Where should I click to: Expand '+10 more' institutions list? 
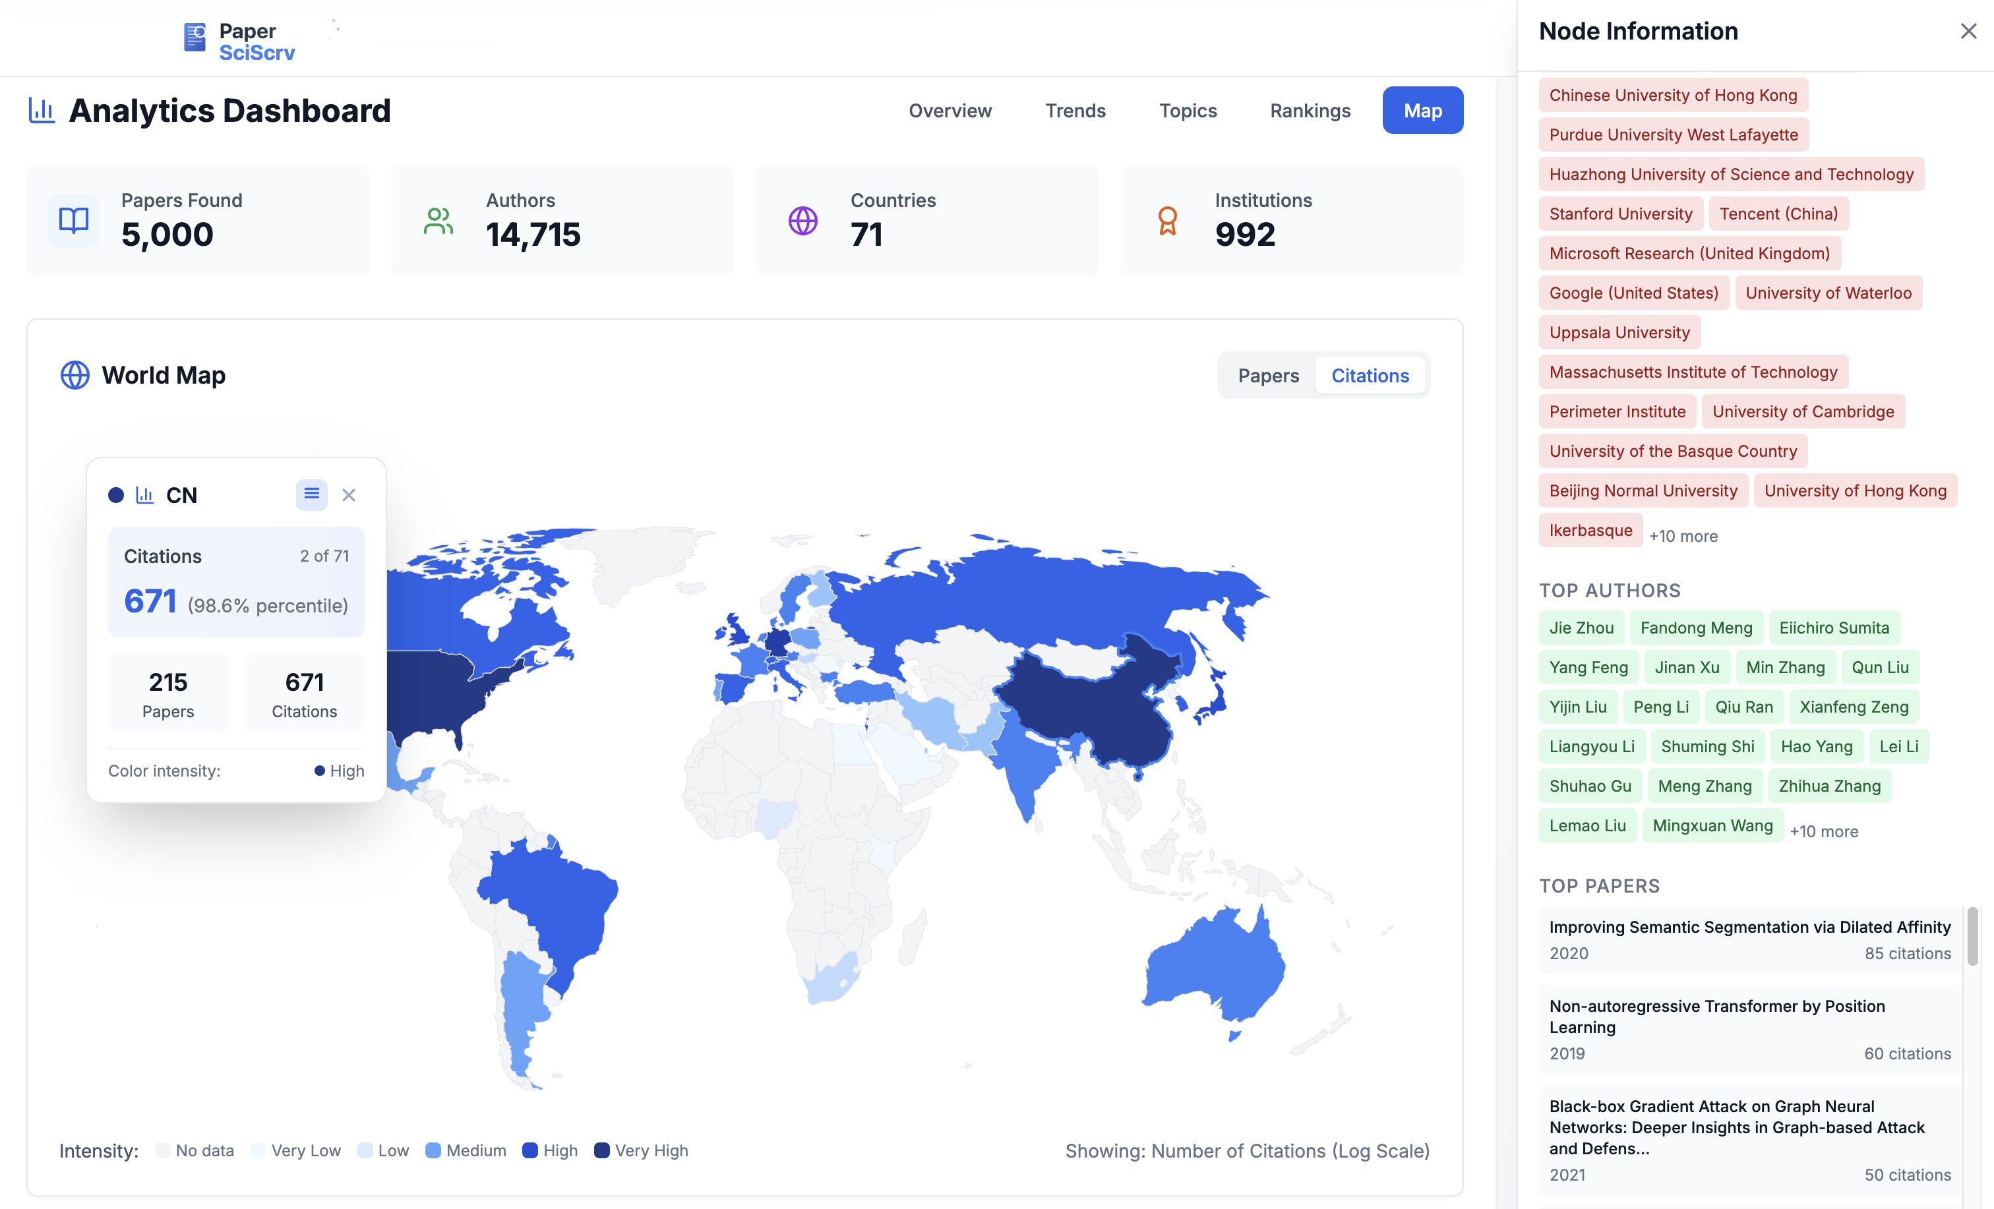1683,536
